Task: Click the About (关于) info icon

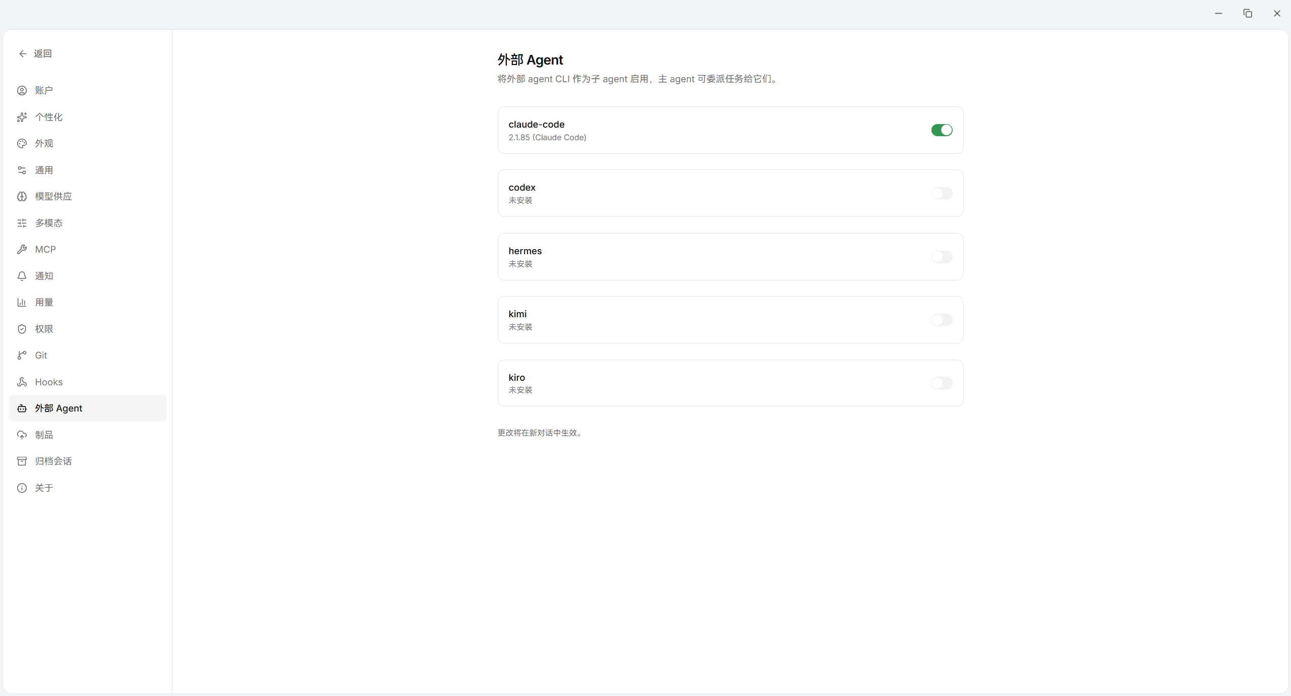Action: point(22,488)
